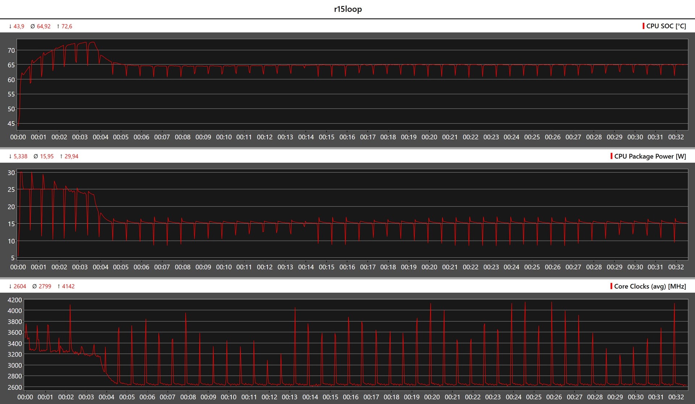Click the core clocks average 2799
The image size is (695, 404).
pos(45,286)
